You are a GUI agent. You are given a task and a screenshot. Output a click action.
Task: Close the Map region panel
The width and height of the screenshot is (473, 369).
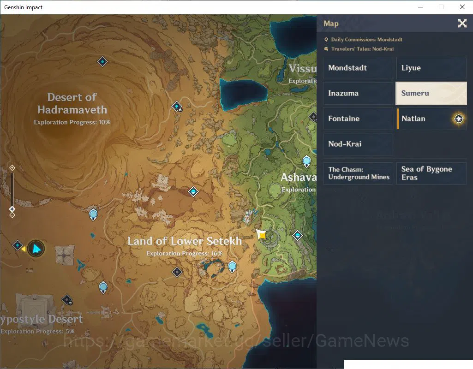pos(462,23)
